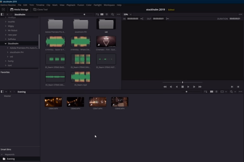Click the OUT timecode field
The image size is (244, 162).
click(x=158, y=18)
